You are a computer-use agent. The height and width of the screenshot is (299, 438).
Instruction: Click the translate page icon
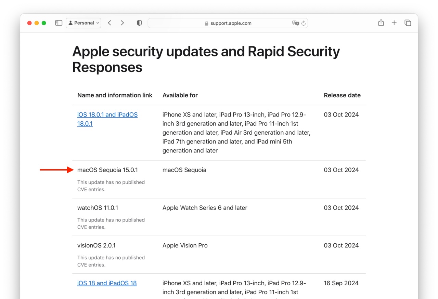click(296, 23)
